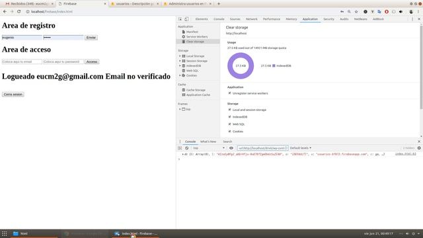Click the purple usage donut chart
Viewport: 423px width, 238px height.
[241, 66]
